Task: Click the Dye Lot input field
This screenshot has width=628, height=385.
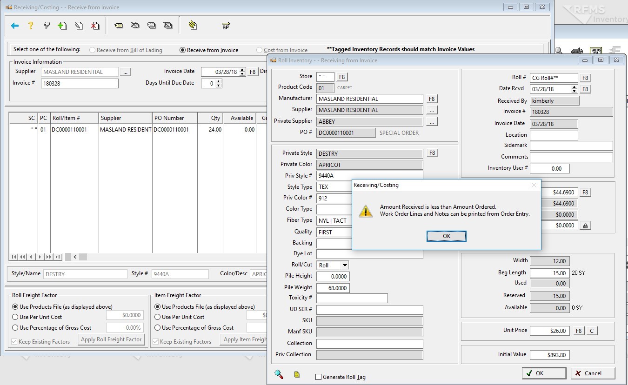Action: click(370, 254)
